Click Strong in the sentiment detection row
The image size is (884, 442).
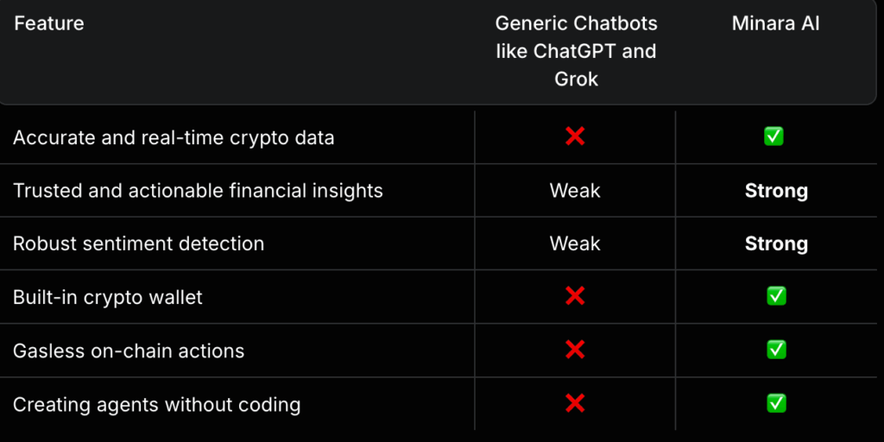point(776,243)
